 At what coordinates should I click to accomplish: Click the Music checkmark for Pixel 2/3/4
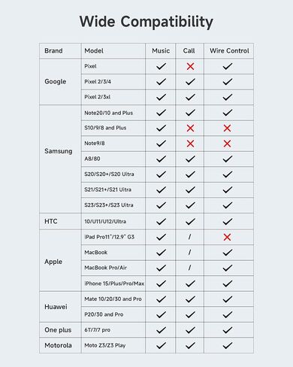pos(161,82)
